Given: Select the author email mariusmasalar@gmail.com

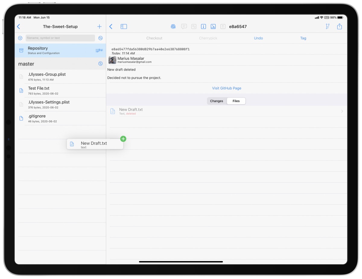Looking at the screenshot, I should point(135,62).
